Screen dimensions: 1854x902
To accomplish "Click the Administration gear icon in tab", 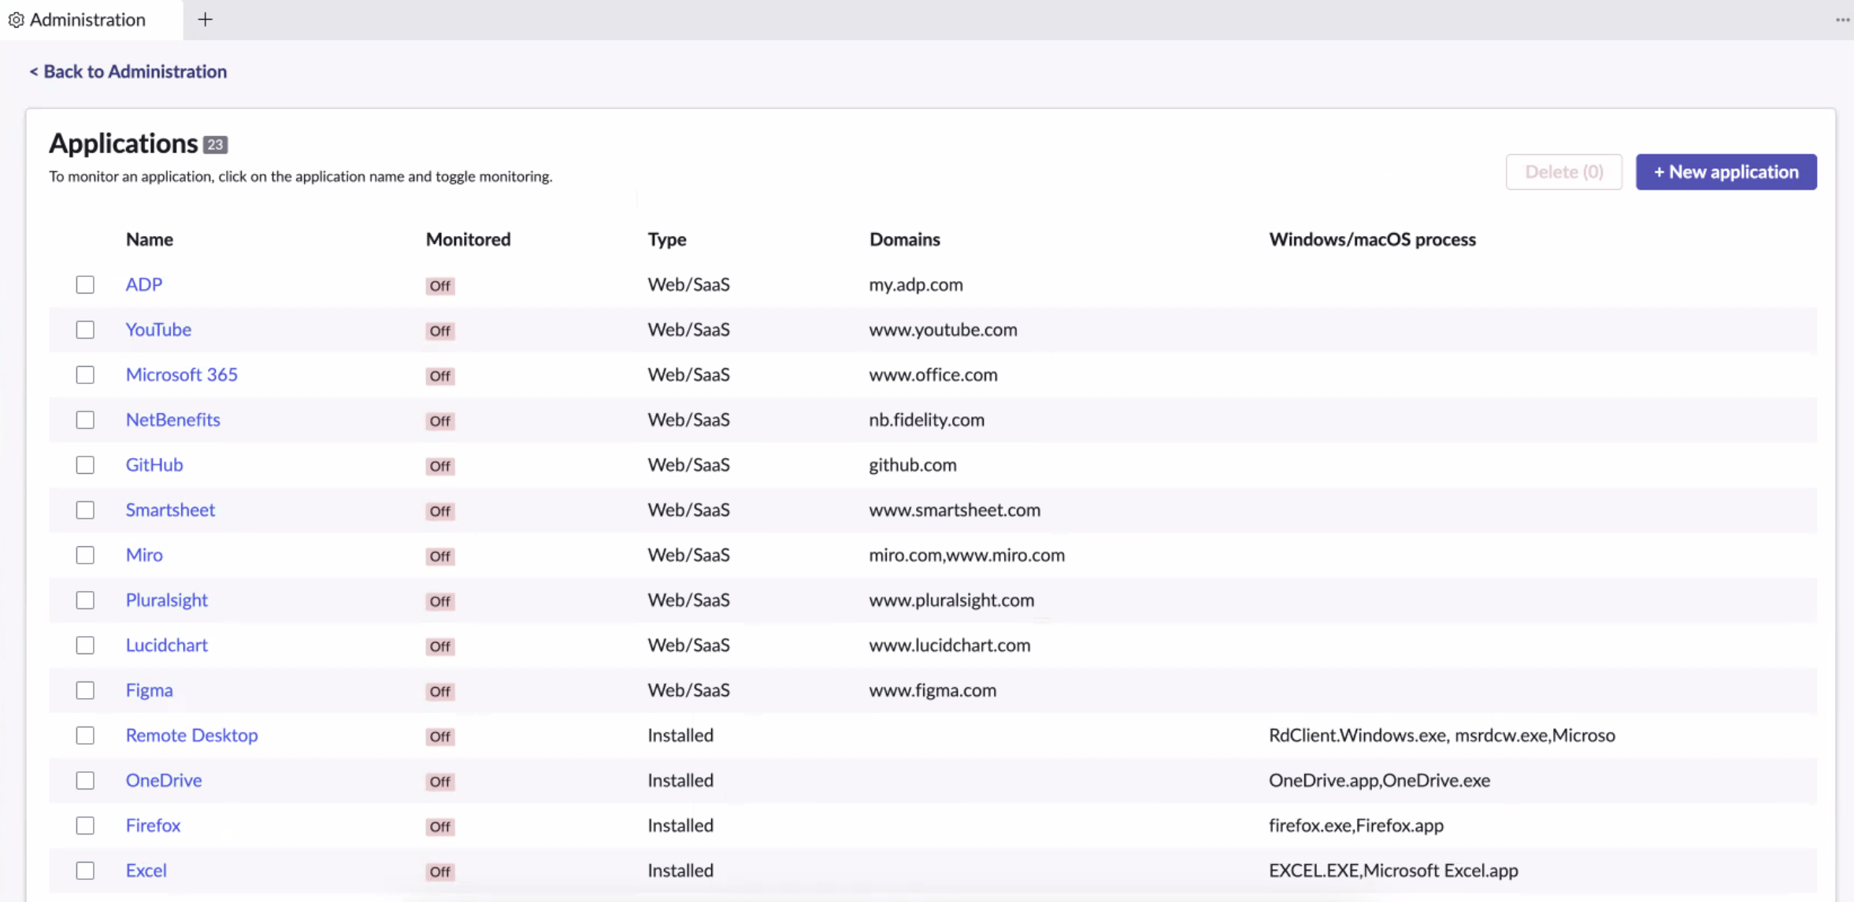I will click(16, 20).
